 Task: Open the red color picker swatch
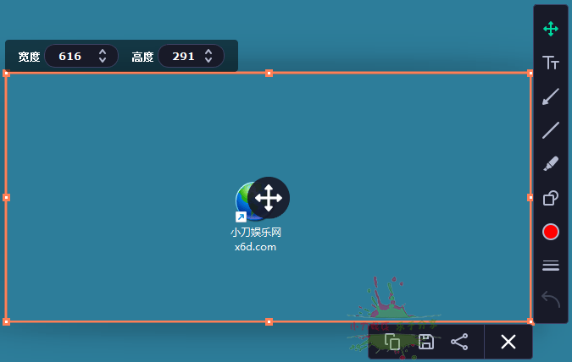tap(551, 232)
